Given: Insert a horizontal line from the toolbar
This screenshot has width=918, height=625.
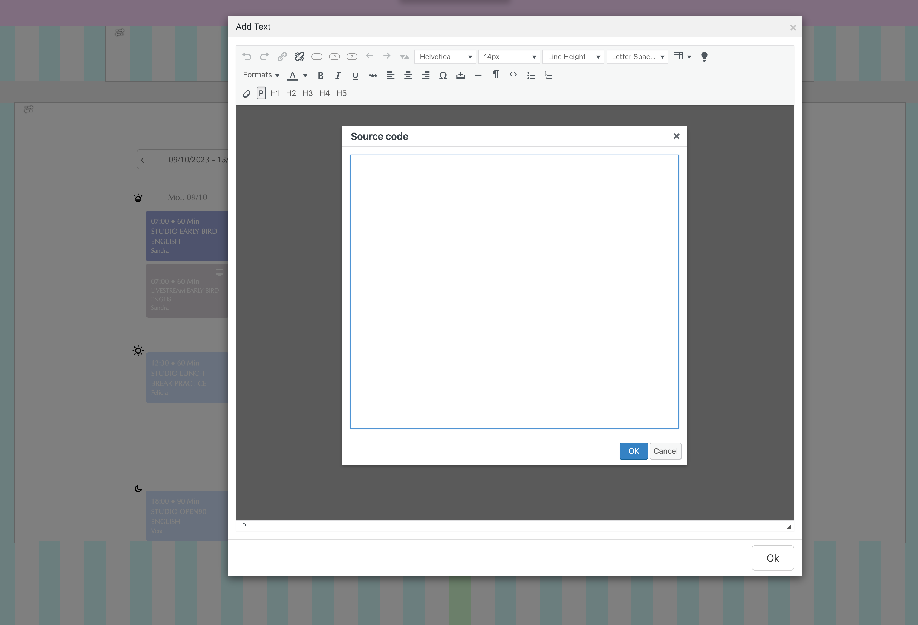Looking at the screenshot, I should 478,76.
